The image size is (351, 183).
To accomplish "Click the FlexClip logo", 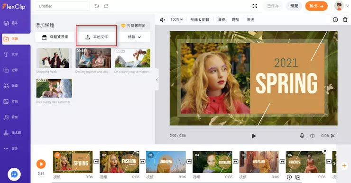I will tap(14, 7).
